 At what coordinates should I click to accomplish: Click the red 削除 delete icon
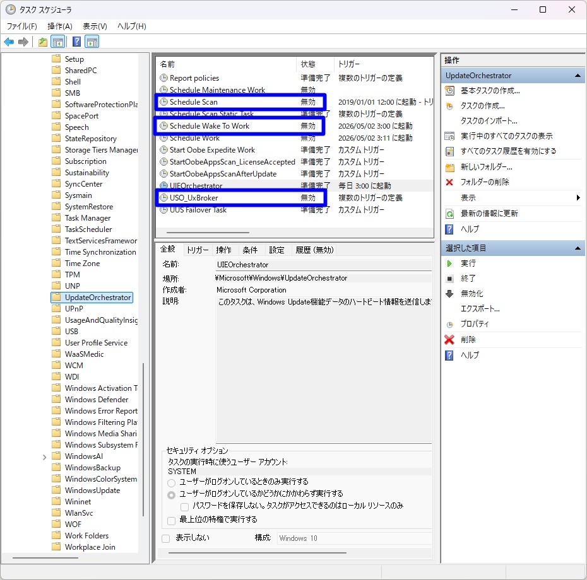tap(449, 340)
